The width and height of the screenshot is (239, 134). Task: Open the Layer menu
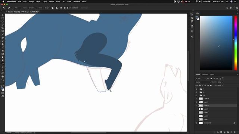tap(38, 1)
